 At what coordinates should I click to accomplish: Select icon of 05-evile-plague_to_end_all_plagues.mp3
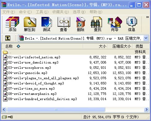tap(5, 78)
